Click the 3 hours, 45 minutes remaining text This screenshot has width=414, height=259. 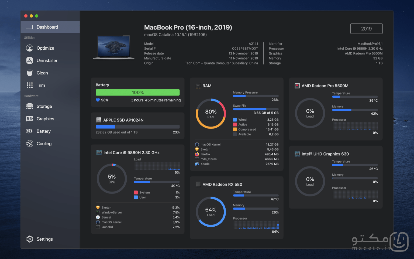[x=156, y=100]
